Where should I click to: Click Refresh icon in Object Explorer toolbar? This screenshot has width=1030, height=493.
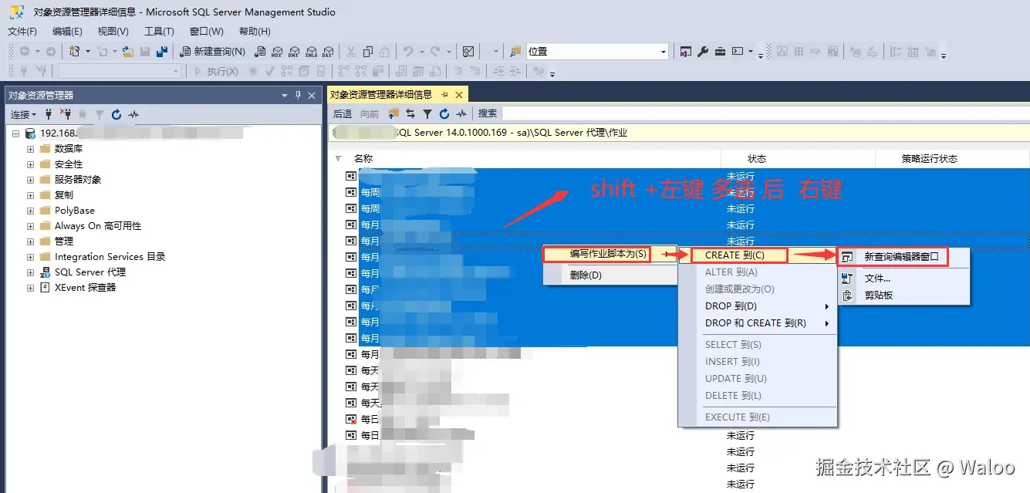click(117, 114)
